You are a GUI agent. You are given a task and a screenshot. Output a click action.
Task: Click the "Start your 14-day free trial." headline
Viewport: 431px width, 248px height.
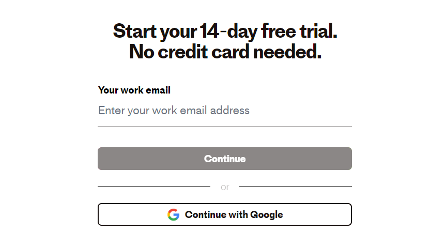coord(225,32)
